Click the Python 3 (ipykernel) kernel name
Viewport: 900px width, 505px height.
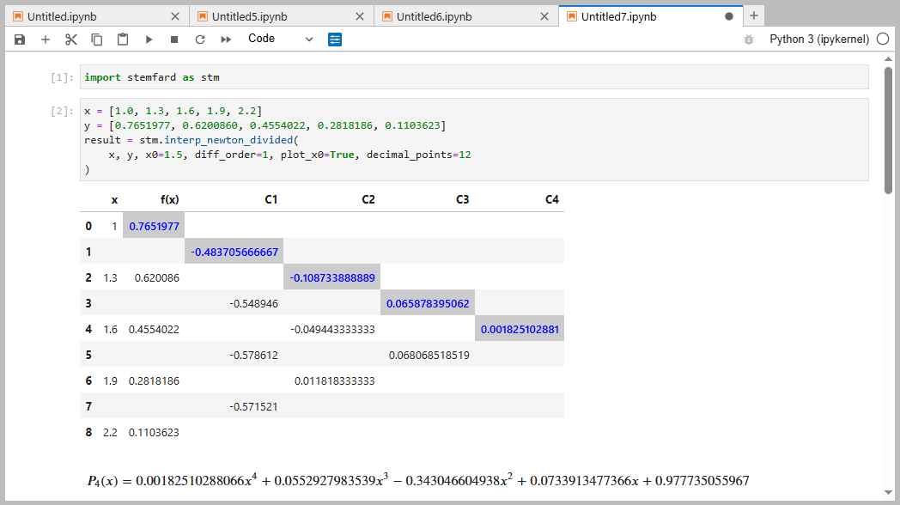(x=819, y=40)
